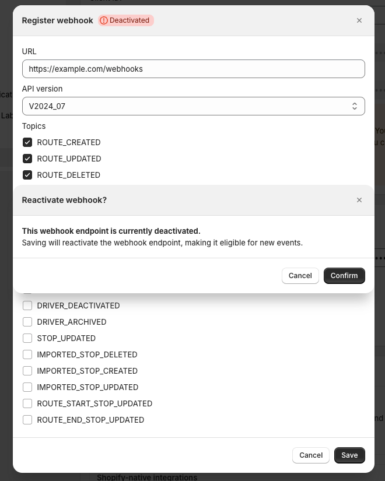
Task: Select the STOP_UPDATED checkbox
Action: (x=27, y=338)
